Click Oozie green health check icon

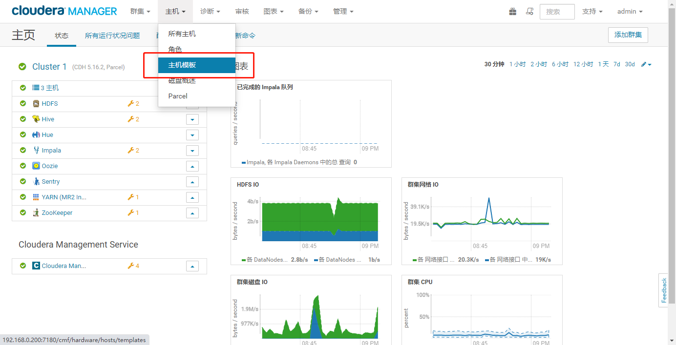23,166
